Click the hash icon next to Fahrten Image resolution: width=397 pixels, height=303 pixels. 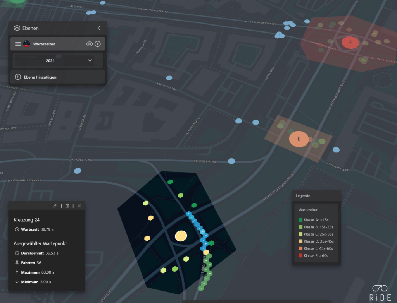[17, 263]
